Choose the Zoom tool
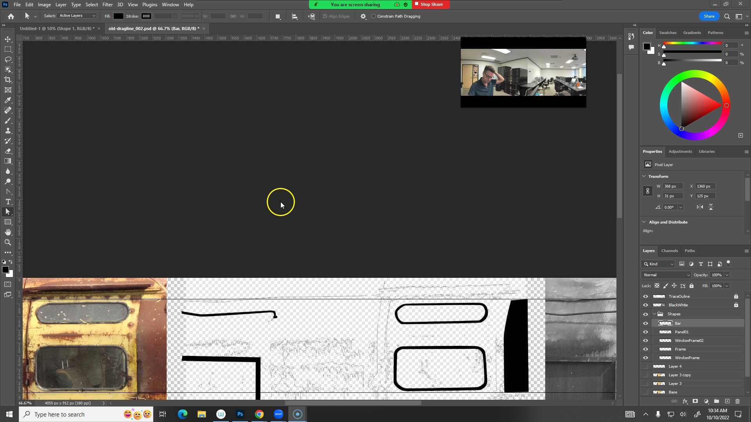The width and height of the screenshot is (751, 422). [x=8, y=242]
